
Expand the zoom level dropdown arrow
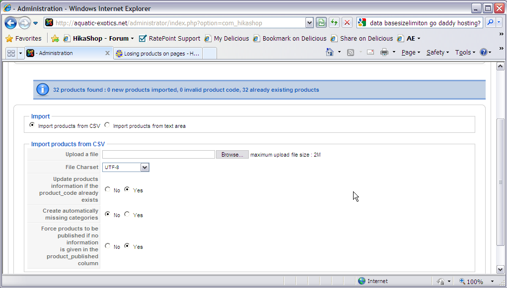[493, 282]
